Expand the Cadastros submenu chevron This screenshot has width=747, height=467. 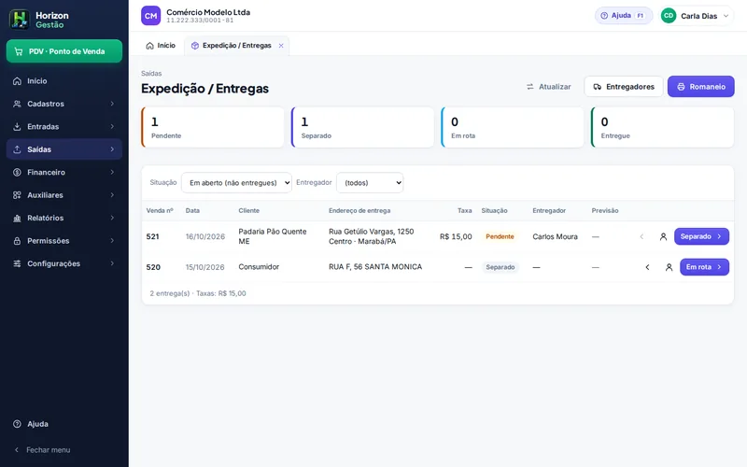(x=112, y=104)
